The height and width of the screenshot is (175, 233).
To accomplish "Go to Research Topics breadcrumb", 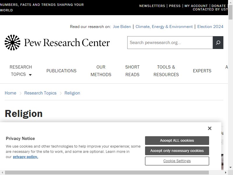I will (40, 93).
